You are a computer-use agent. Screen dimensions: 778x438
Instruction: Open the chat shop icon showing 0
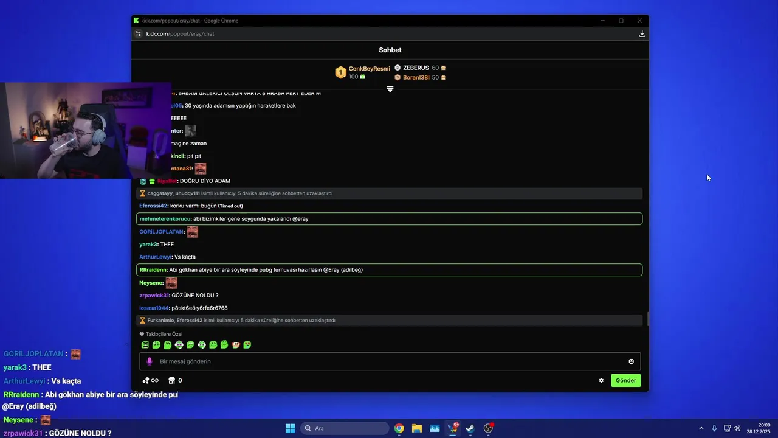pyautogui.click(x=175, y=381)
